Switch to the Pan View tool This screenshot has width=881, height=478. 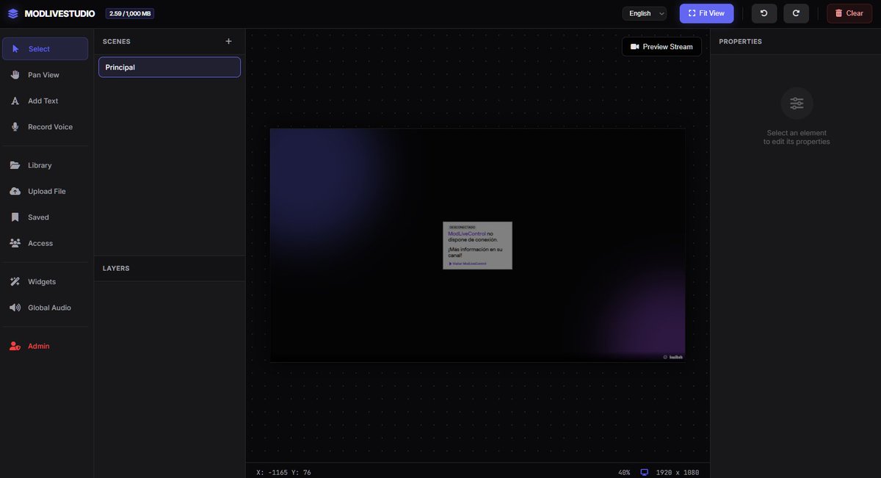pyautogui.click(x=45, y=75)
